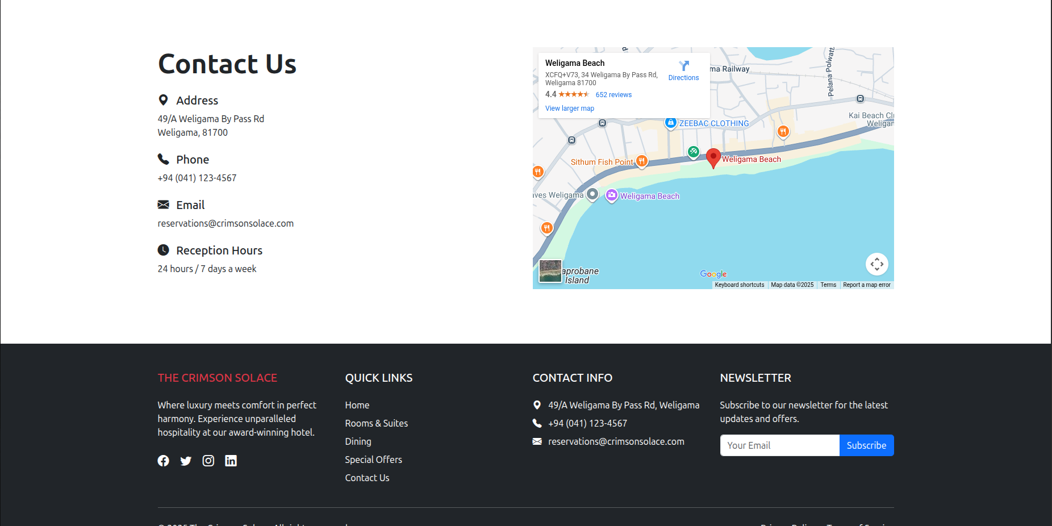Click the purple Weligama Beach photo marker
This screenshot has width=1052, height=526.
pyautogui.click(x=612, y=195)
